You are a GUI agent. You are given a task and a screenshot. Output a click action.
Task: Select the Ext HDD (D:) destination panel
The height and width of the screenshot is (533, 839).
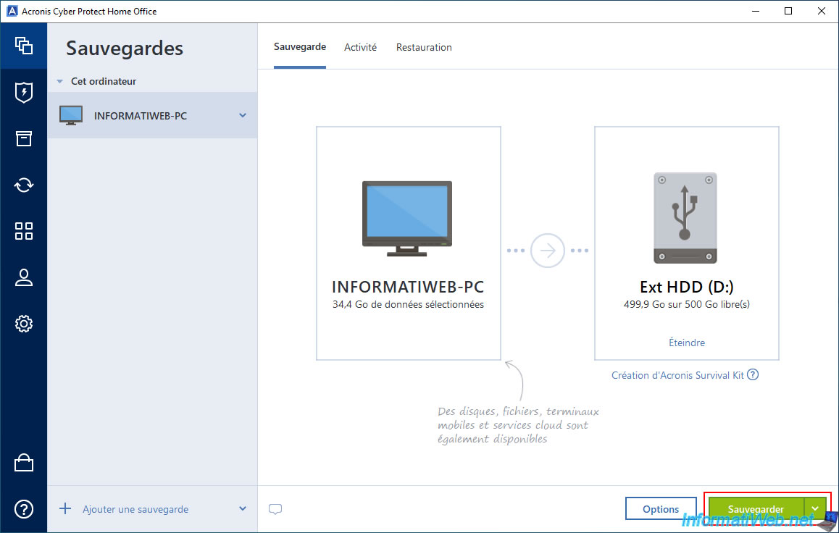tap(687, 243)
